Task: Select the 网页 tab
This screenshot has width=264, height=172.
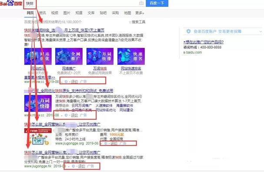Action: (30, 13)
